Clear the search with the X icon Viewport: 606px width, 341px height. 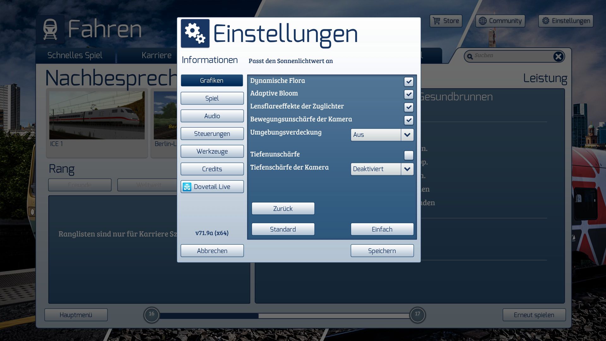pos(558,57)
